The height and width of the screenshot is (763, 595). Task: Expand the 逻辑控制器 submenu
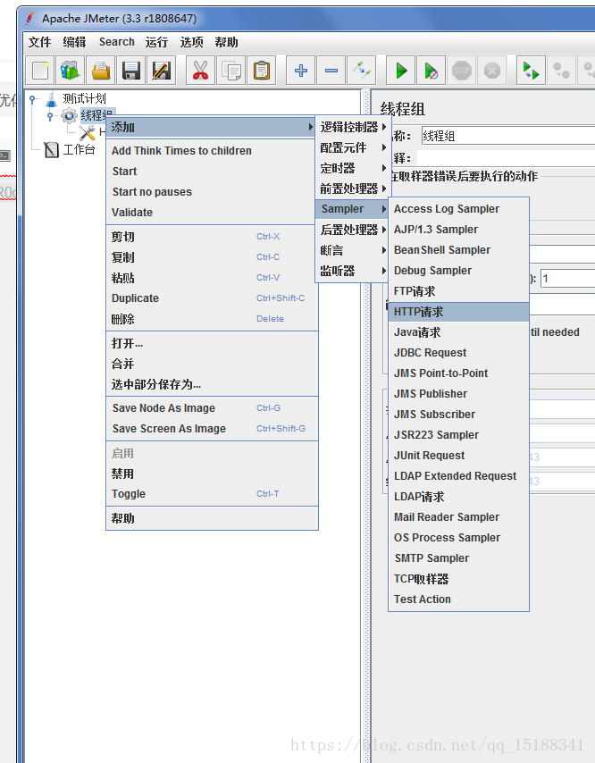[x=353, y=127]
